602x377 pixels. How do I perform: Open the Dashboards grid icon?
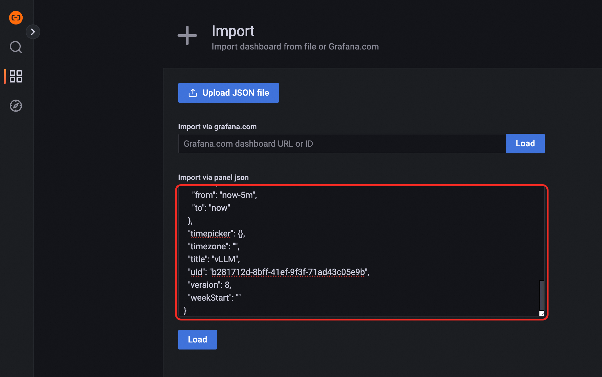pos(16,76)
